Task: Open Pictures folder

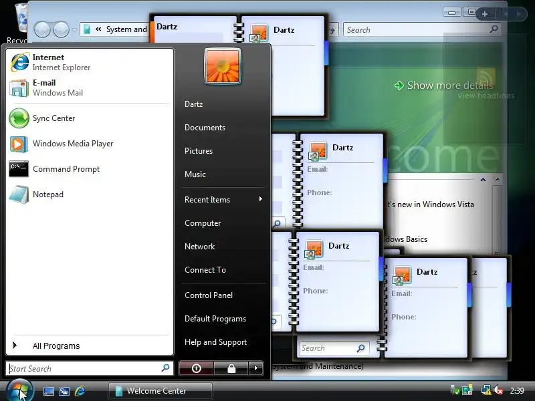Action: coord(198,151)
